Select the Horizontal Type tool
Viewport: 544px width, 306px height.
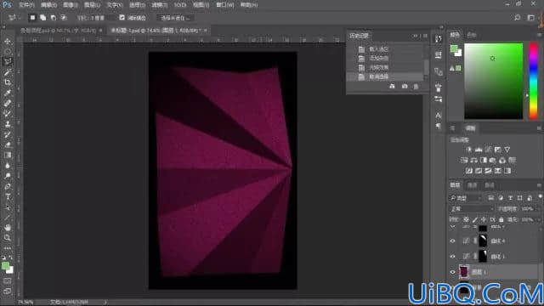8,196
